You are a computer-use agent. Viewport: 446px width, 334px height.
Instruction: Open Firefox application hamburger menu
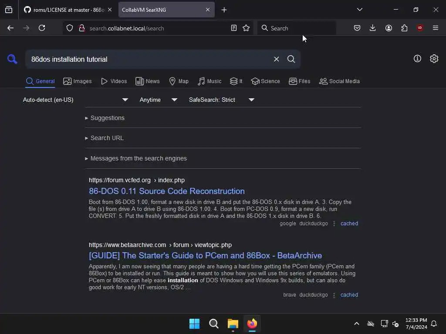pyautogui.click(x=436, y=28)
